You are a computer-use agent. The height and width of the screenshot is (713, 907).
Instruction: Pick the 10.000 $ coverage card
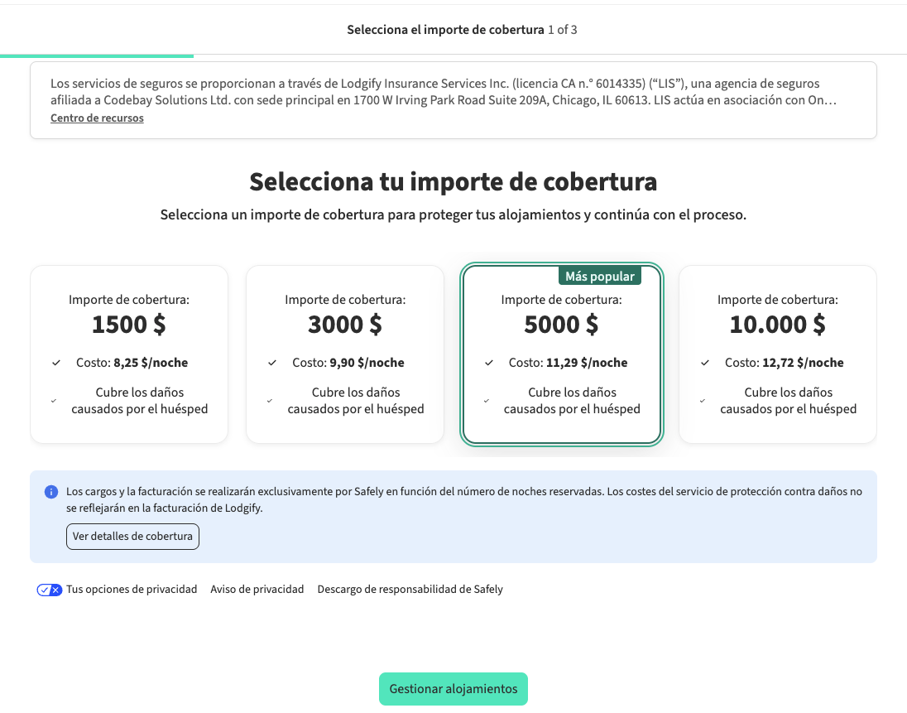(x=777, y=354)
